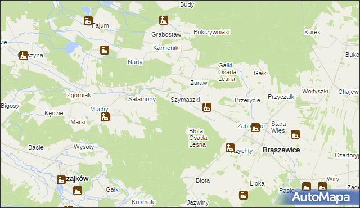
Task: Select the Jaźwiny label
Action: [x=197, y=202]
